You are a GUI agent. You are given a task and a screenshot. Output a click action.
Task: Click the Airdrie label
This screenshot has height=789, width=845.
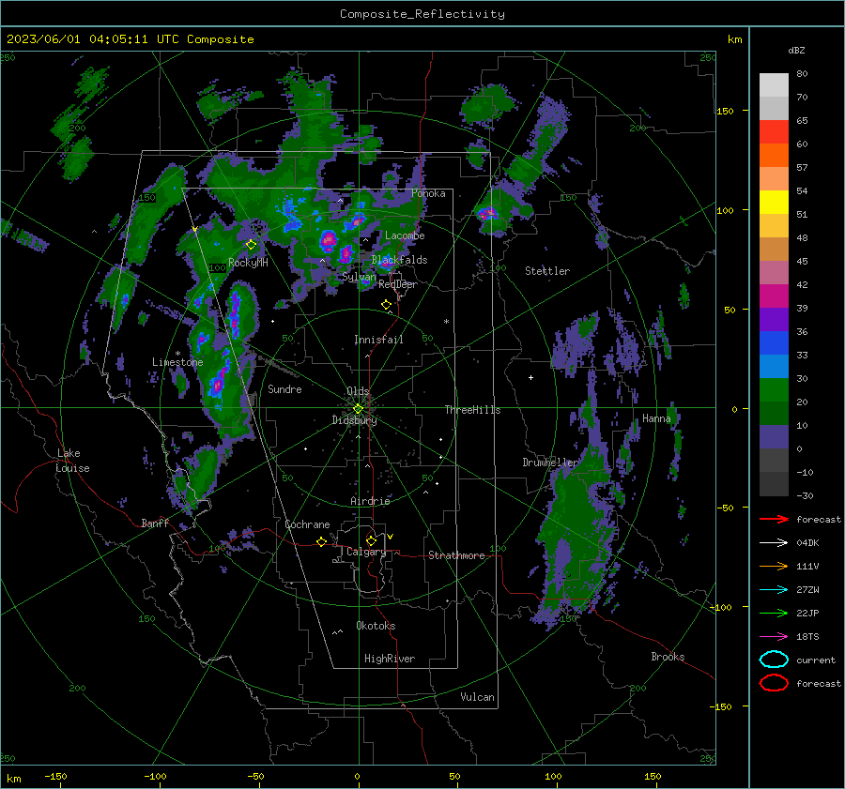click(370, 501)
